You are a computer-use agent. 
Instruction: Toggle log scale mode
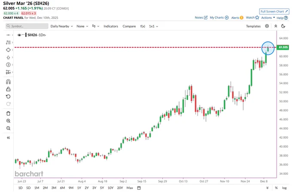click(x=284, y=188)
